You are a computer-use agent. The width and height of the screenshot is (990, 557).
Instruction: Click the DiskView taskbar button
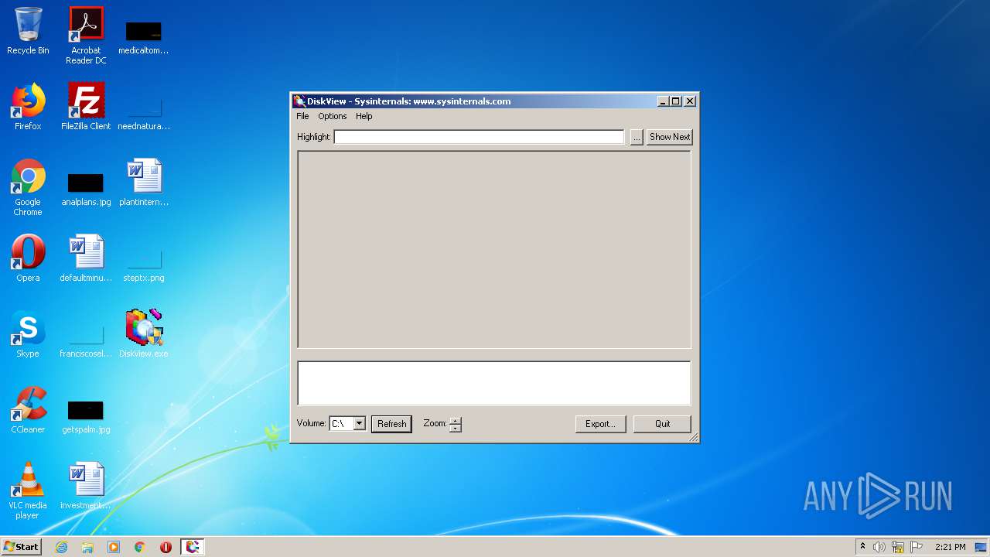click(x=193, y=547)
